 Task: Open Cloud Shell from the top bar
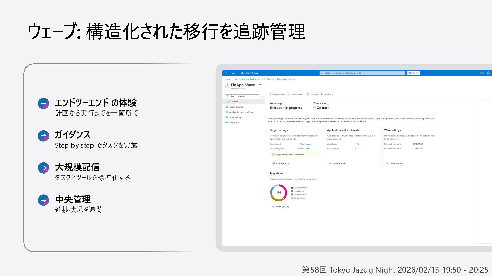pos(482,73)
